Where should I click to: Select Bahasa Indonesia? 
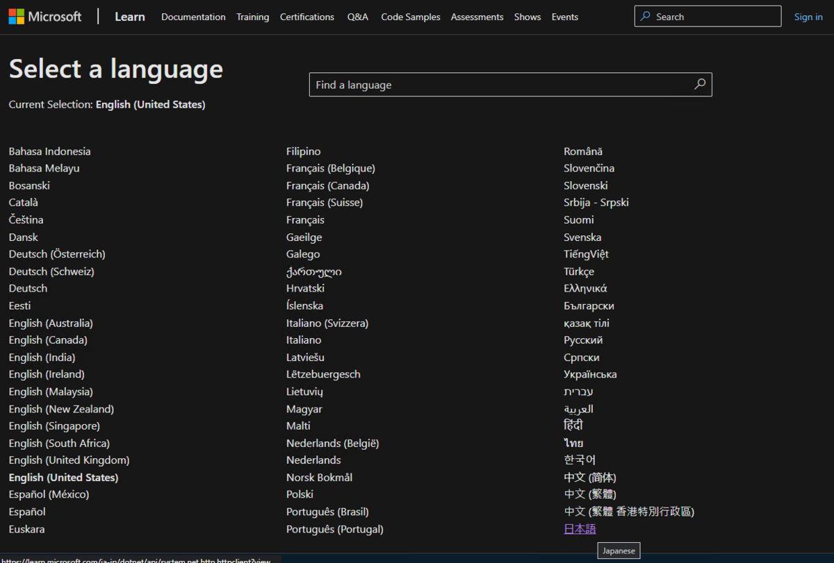(x=49, y=151)
